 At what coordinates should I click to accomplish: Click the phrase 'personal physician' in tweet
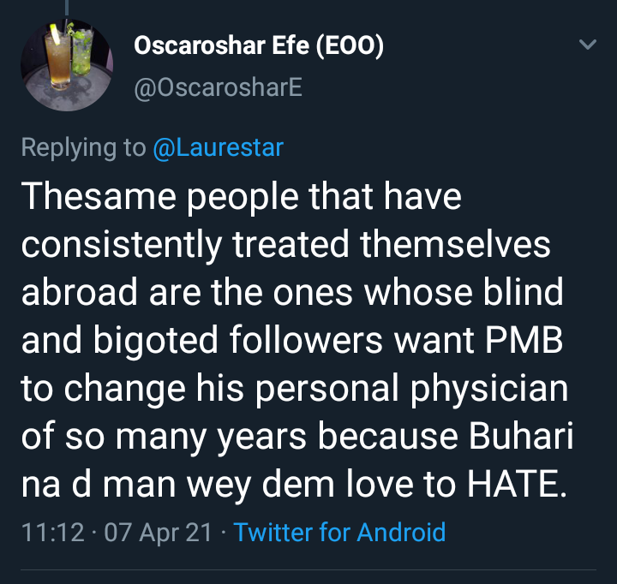coord(411,389)
